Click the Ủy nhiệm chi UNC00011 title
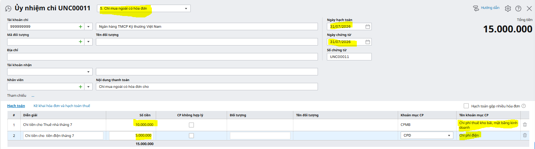 (x=53, y=8)
